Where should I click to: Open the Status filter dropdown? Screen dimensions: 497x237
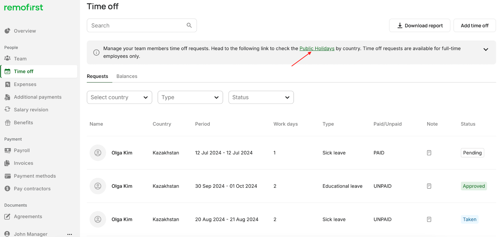click(x=261, y=97)
